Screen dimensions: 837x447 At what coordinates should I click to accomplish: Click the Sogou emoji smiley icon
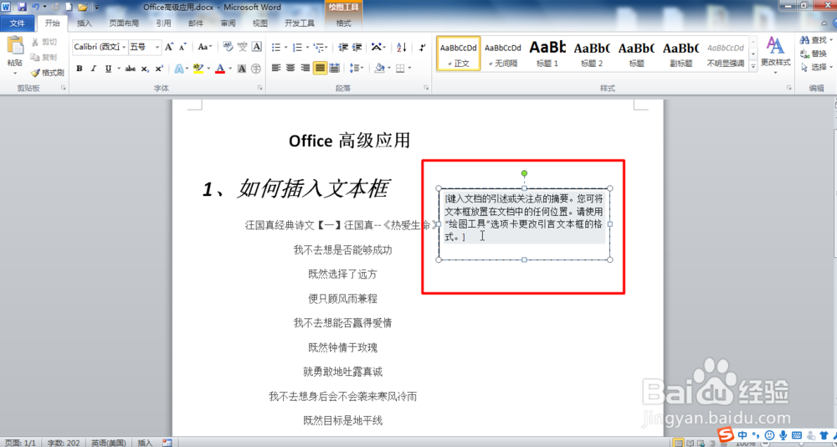click(x=770, y=434)
